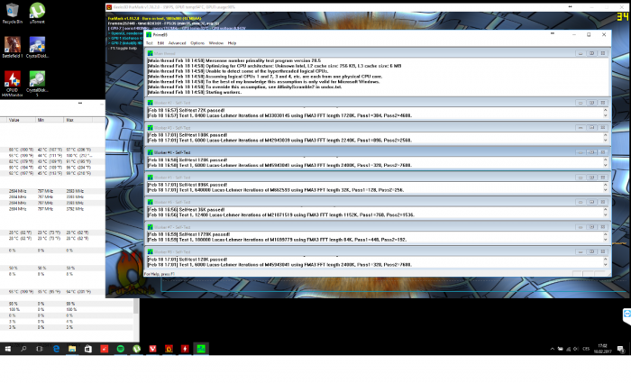Open the Advanced menu in Prime95
Viewport: 631px width, 383px height.
pyautogui.click(x=177, y=42)
